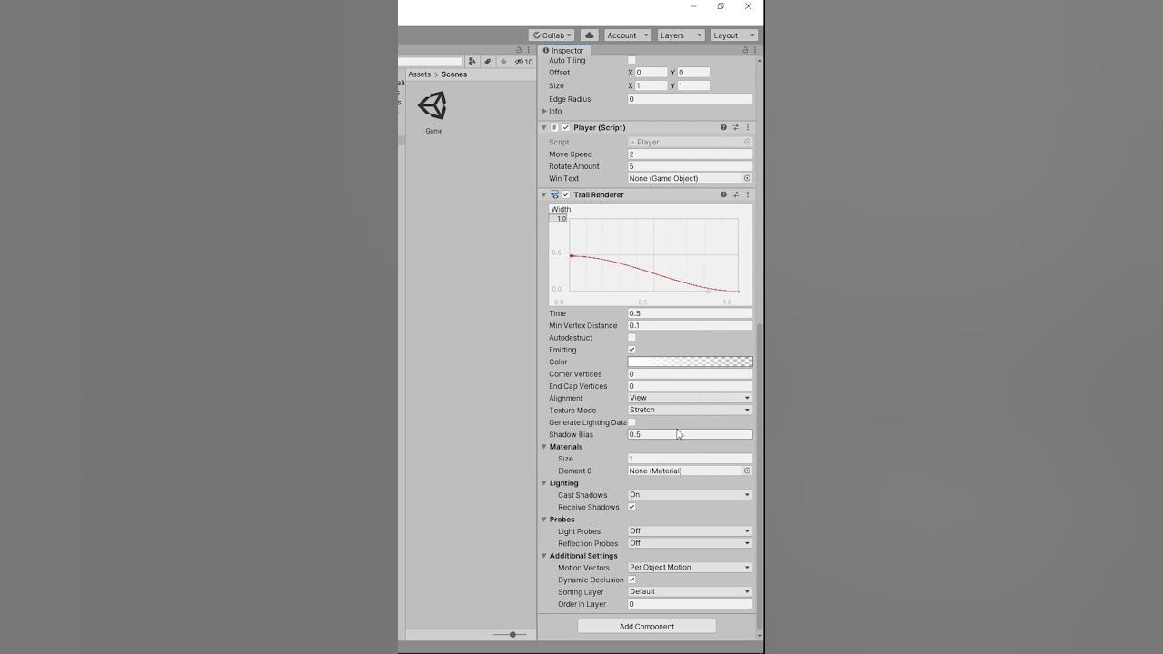Open the Project panel three-dot menu
1163x654 pixels.
(x=529, y=50)
